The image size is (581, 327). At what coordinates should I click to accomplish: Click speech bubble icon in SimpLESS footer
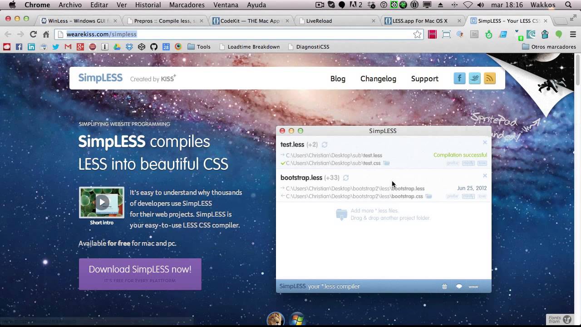click(x=459, y=287)
